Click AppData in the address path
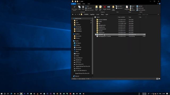 click(92, 15)
